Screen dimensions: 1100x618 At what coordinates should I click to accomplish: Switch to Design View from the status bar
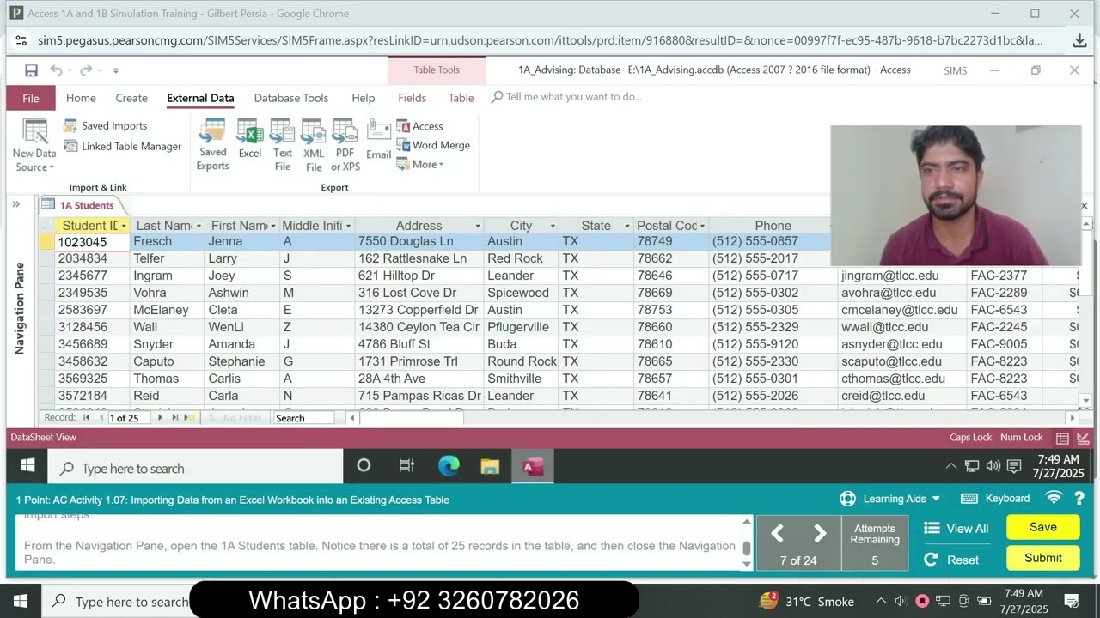coord(1083,438)
